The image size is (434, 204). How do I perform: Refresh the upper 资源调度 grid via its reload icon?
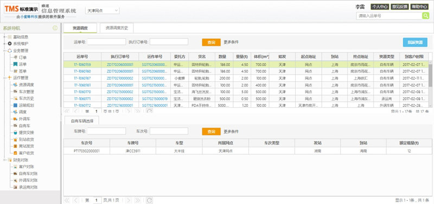point(150,111)
